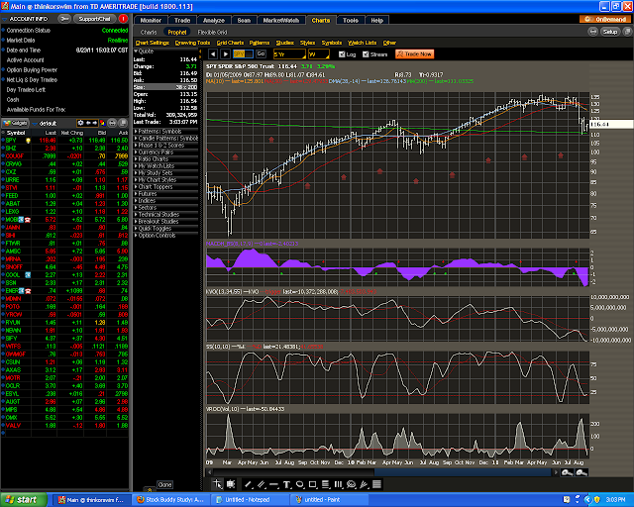Click the Close button in studies panel
This screenshot has width=634, height=507.
click(x=164, y=485)
